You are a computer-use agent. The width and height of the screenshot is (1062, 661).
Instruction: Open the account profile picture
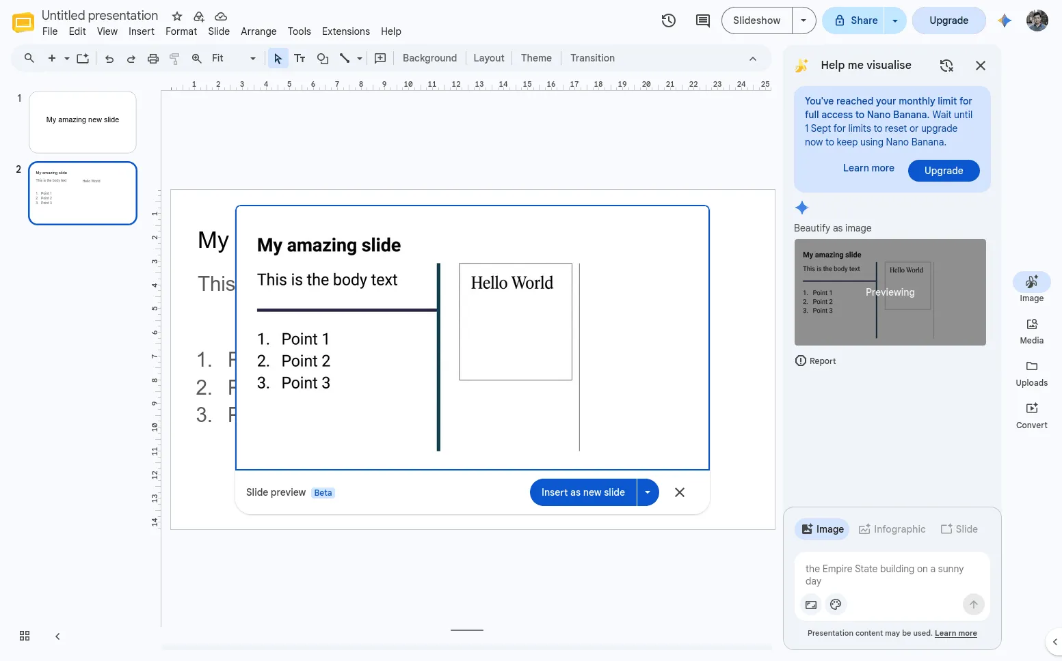[1037, 20]
